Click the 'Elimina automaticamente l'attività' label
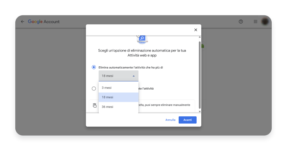Screen dimensions: 287x151 [131, 67]
